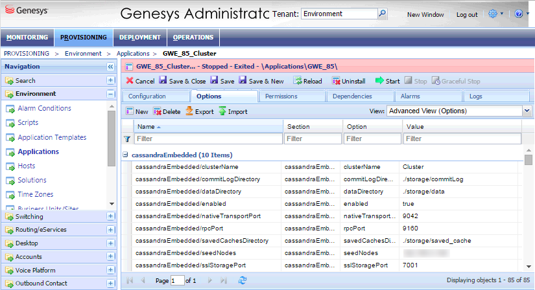Image resolution: width=535 pixels, height=290 pixels.
Task: Refresh the options grid page
Action: coord(243,280)
